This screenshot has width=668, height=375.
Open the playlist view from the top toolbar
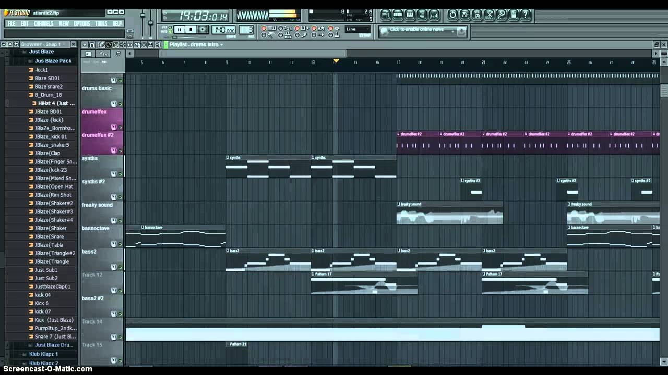[386, 15]
